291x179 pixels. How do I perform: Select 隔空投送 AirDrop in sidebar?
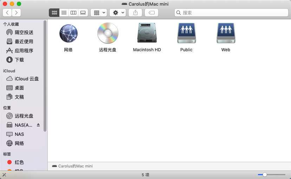point(24,32)
